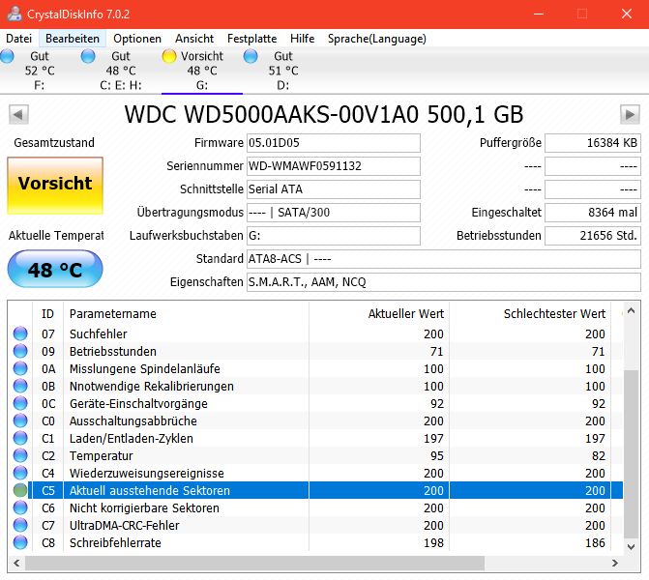Click the Eigenschaften field S.M.A.R.T., AAM, NCQ
The width and height of the screenshot is (649, 580).
coord(444,282)
